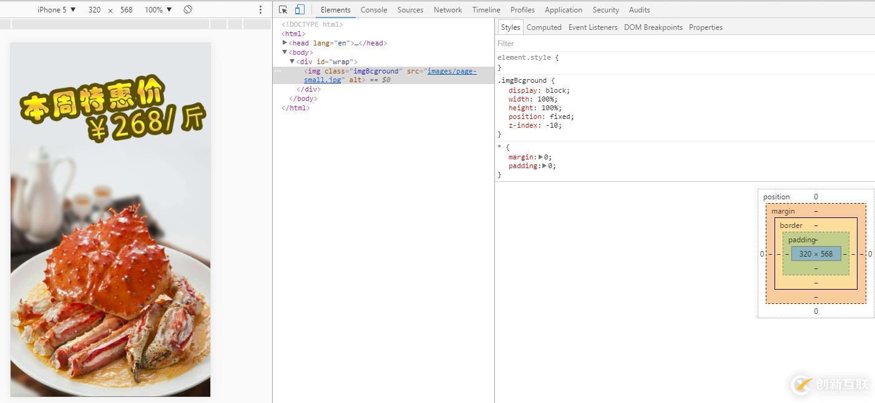Viewport: 875px width, 403px height.
Task: Open the Sources tab
Action: click(410, 9)
